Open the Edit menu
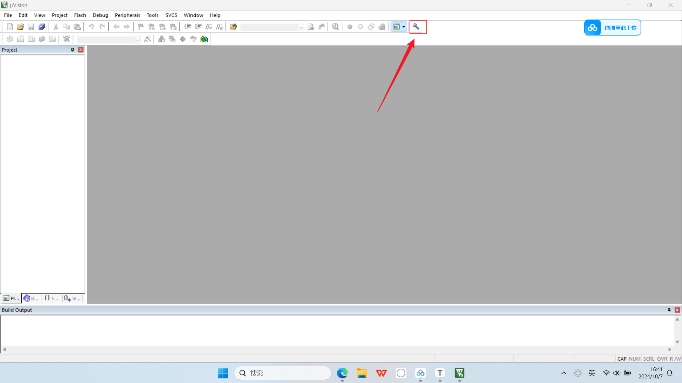Image resolution: width=682 pixels, height=383 pixels. pos(23,15)
